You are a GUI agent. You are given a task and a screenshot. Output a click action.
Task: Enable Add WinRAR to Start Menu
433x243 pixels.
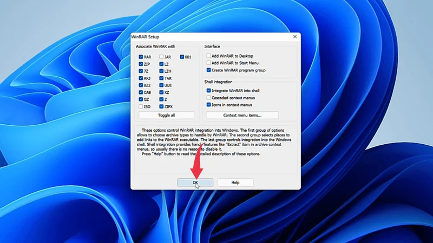209,63
